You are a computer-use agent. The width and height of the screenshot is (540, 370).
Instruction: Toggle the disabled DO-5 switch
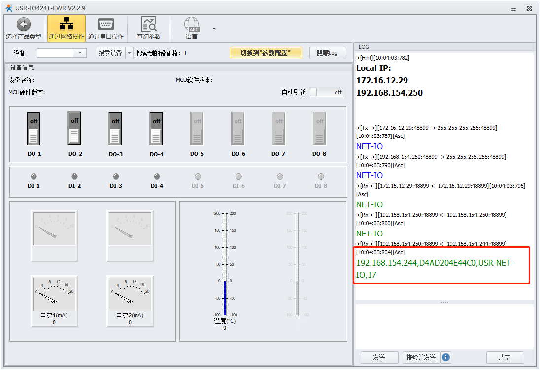click(x=197, y=129)
